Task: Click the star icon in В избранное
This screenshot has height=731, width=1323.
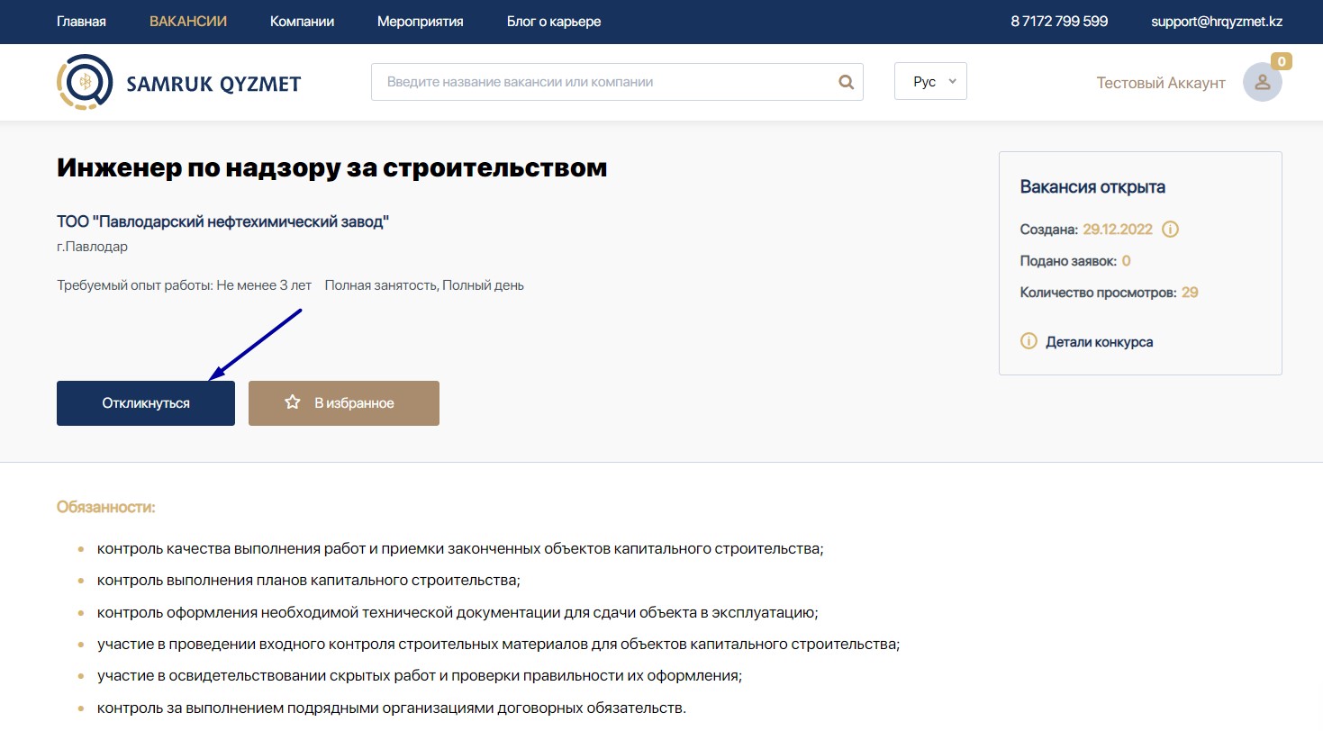Action: (x=293, y=402)
